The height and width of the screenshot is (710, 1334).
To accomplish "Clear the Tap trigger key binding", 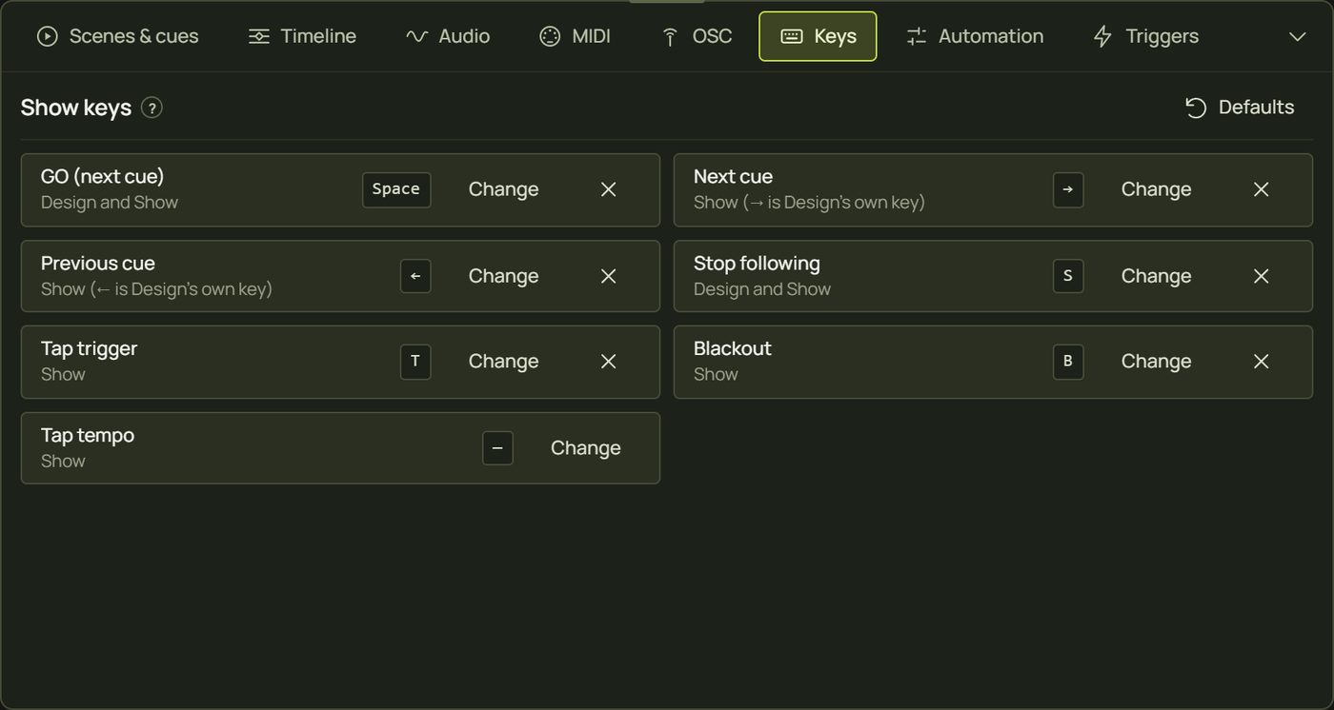I will (x=609, y=362).
